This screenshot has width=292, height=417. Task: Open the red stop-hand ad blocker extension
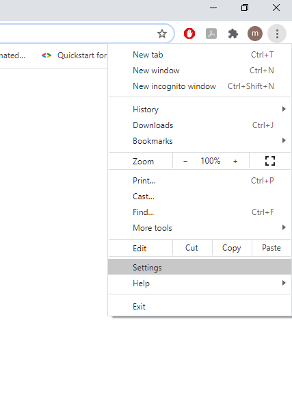coord(189,34)
